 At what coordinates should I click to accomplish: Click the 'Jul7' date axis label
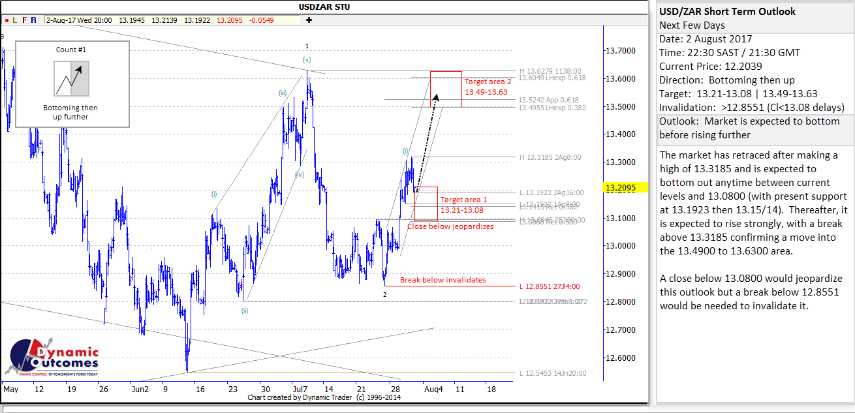(301, 389)
